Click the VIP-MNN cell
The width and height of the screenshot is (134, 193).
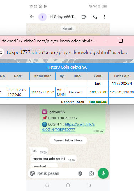[x=62, y=92]
